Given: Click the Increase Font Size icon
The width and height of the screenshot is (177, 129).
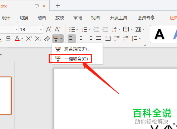Looking at the screenshot, I should coord(49,29).
